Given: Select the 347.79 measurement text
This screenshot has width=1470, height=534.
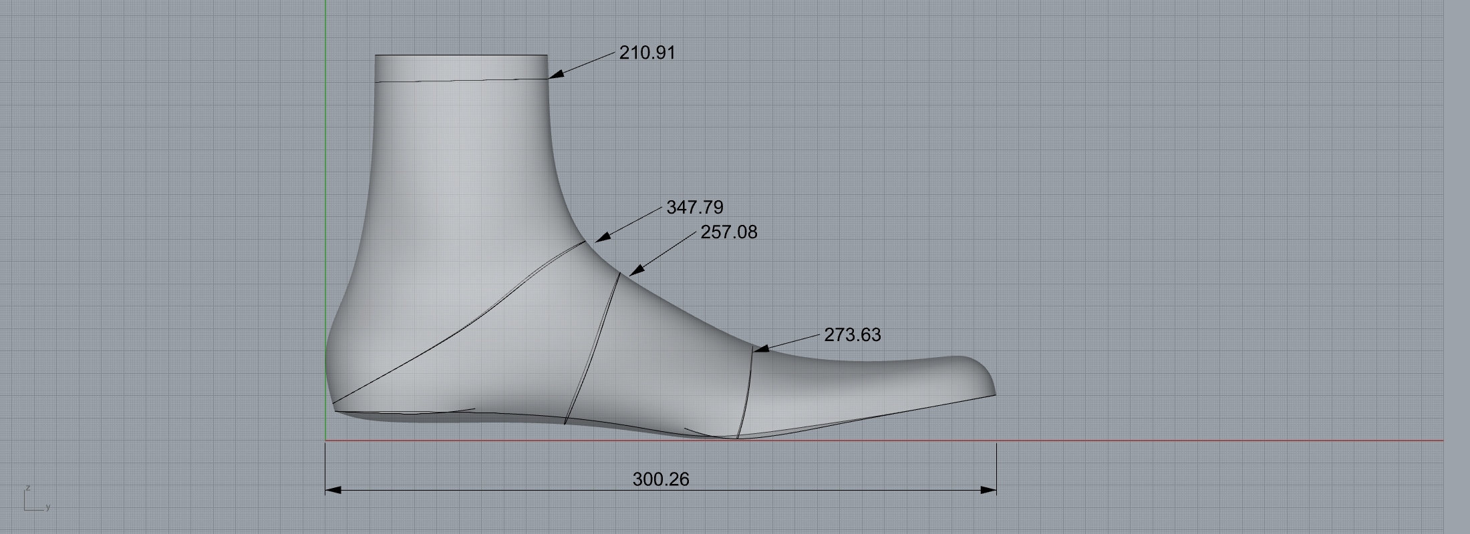Looking at the screenshot, I should [x=694, y=208].
